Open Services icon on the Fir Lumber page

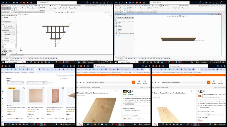click(x=145, y=82)
